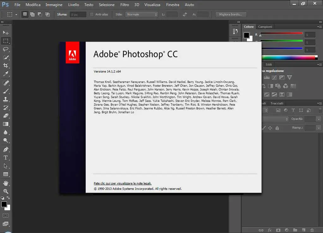Click the Colore panel foreground swatch
This screenshot has height=233, width=323.
(x=247, y=35)
